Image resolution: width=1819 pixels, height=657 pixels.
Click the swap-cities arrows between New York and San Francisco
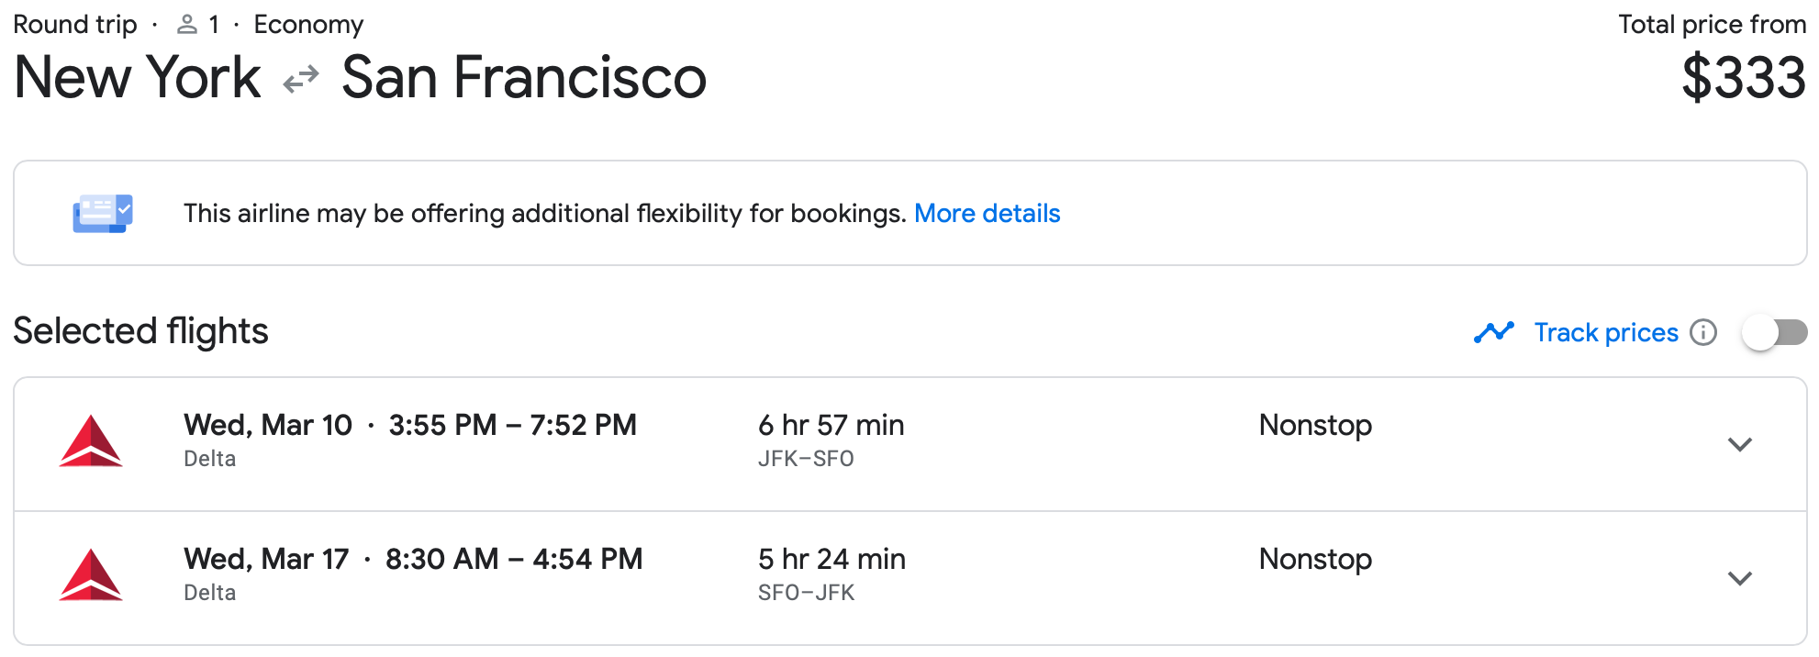299,78
